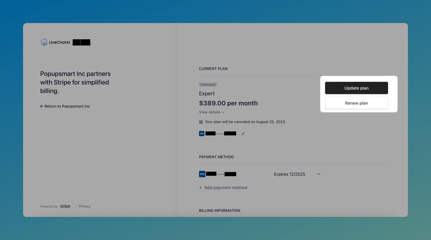Return to Popupsmart Inc link
Screen dimensions: 431x240
pyautogui.click(x=65, y=106)
